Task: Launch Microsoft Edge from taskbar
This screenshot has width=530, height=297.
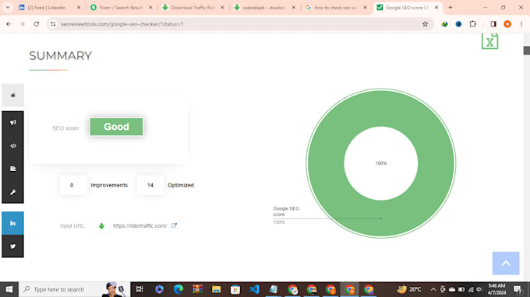Action: (x=178, y=289)
